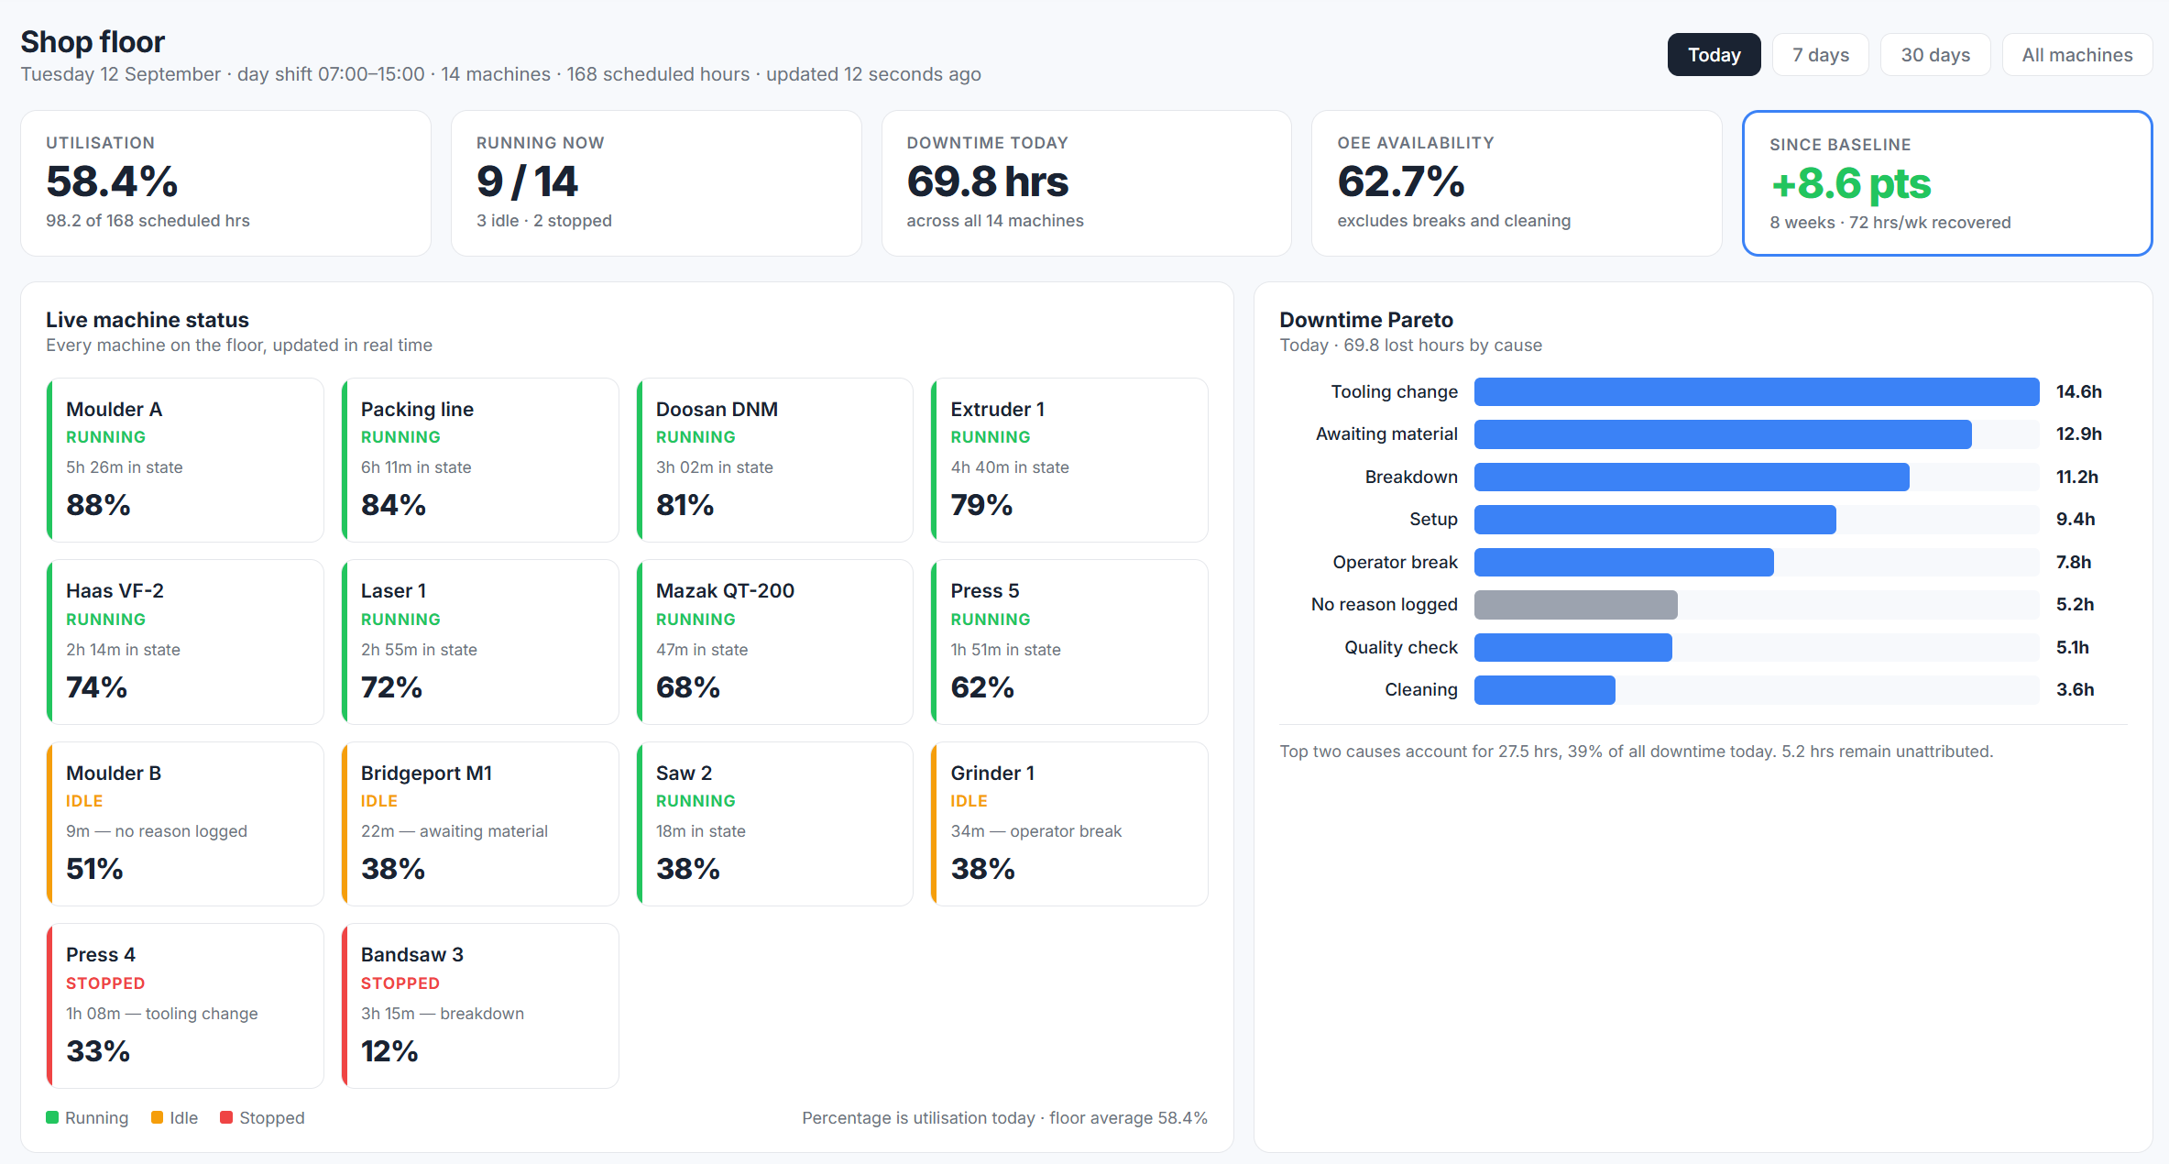Open the Moulder B idle machine card
The height and width of the screenshot is (1164, 2169).
(185, 824)
